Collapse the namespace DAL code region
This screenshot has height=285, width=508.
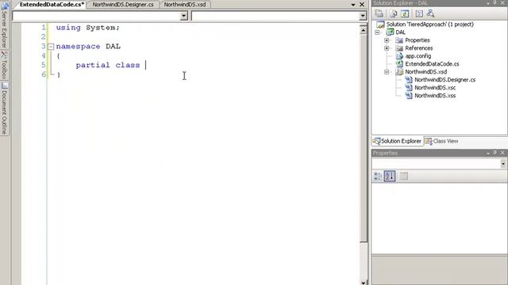pos(51,47)
